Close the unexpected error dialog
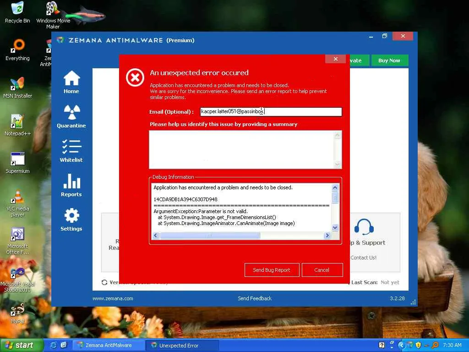The image size is (469, 352). click(x=336, y=59)
